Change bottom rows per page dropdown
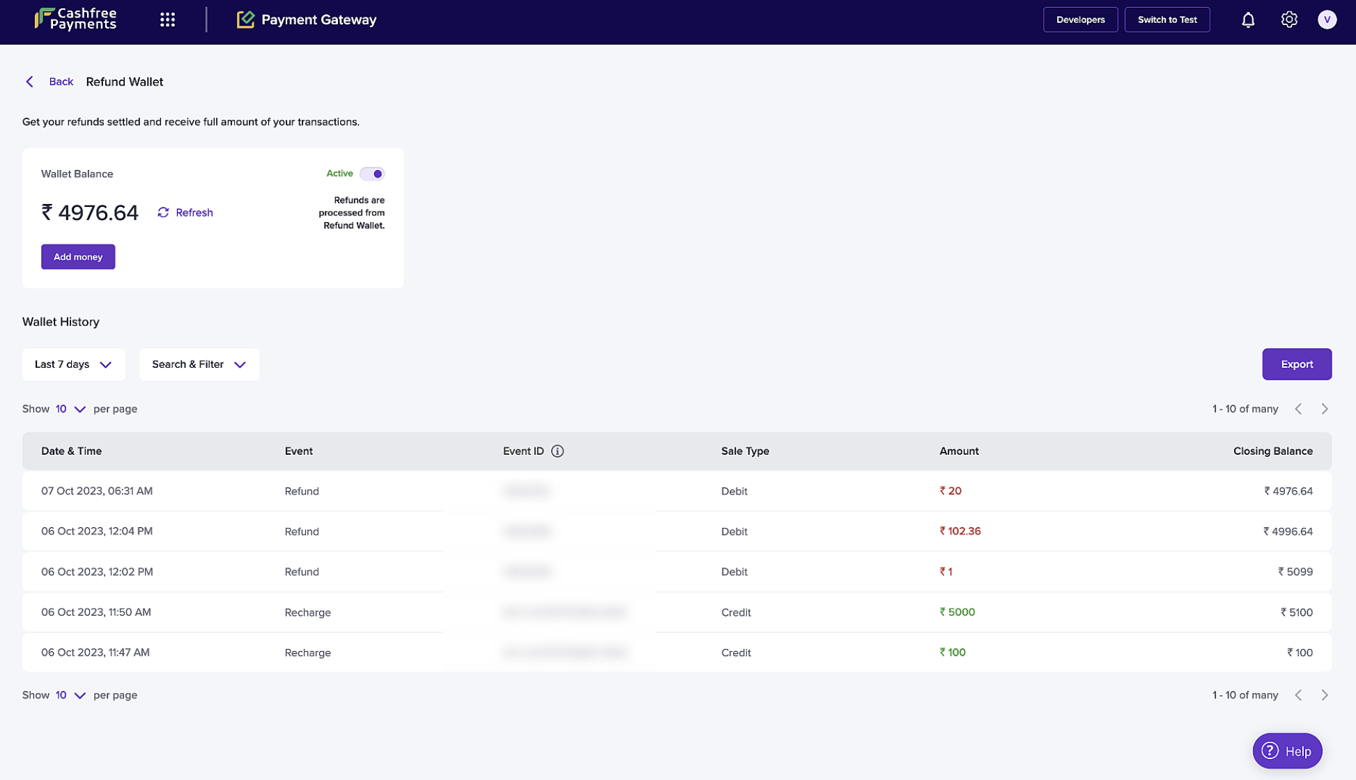This screenshot has width=1356, height=780. click(x=70, y=695)
